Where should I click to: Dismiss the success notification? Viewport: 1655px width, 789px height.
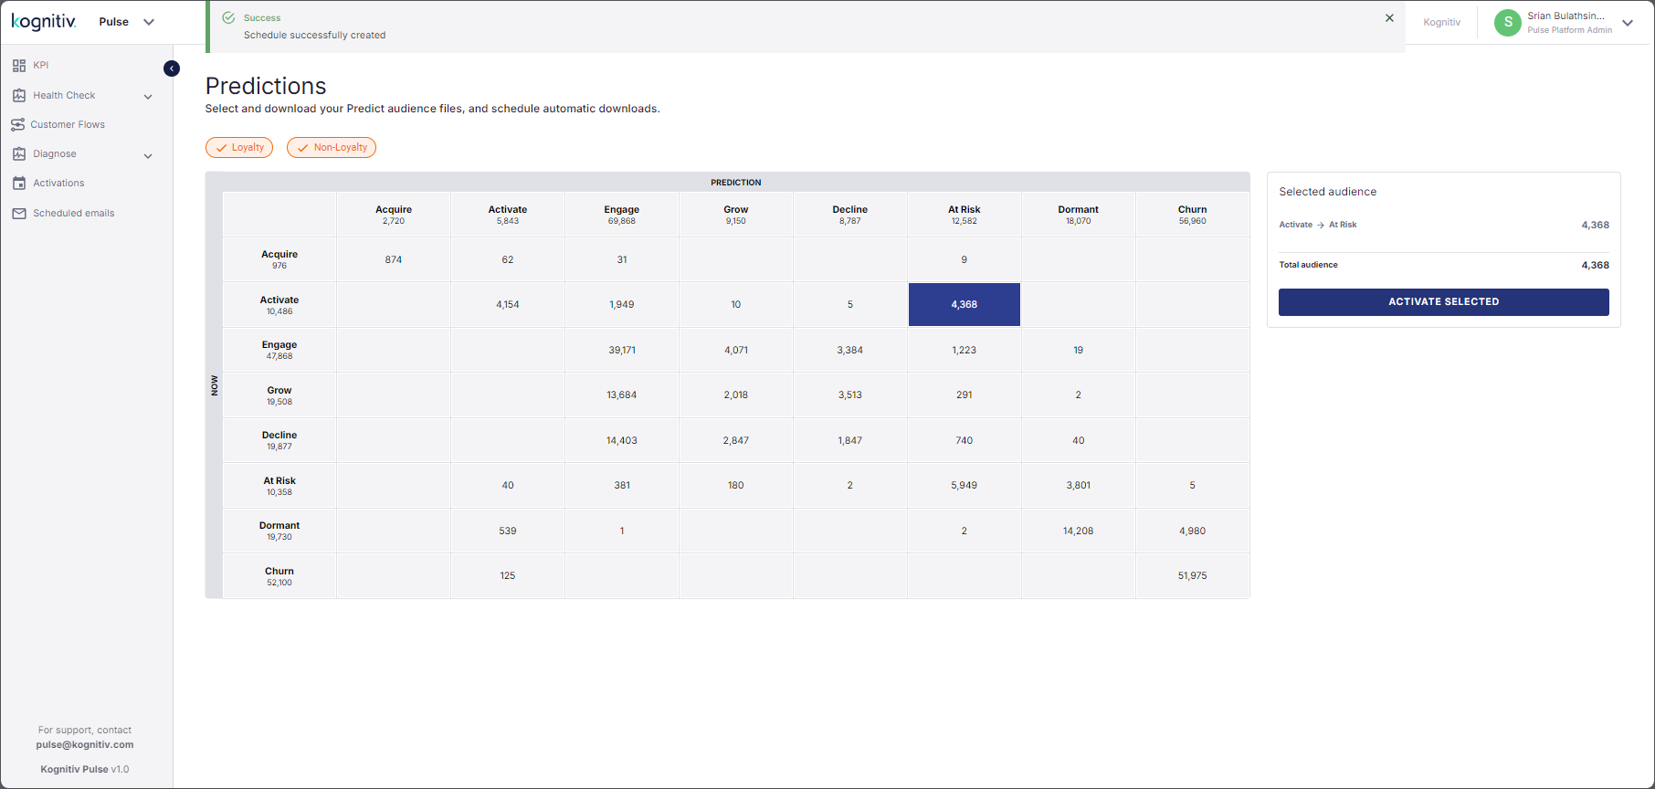pos(1389,18)
